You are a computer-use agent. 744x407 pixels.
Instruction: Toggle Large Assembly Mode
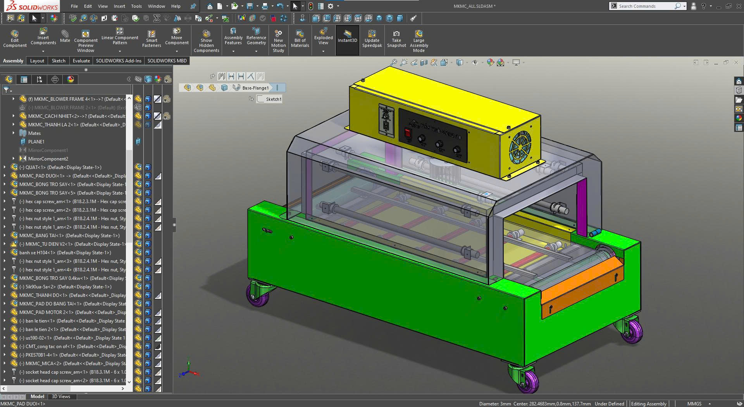click(x=418, y=39)
